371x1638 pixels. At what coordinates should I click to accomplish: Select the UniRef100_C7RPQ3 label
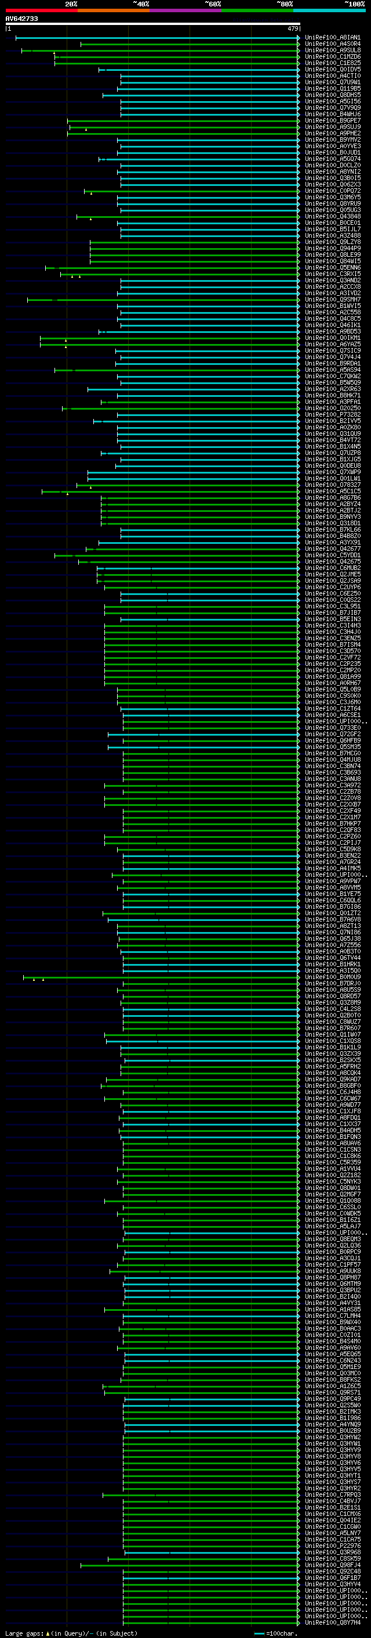[332, 1495]
